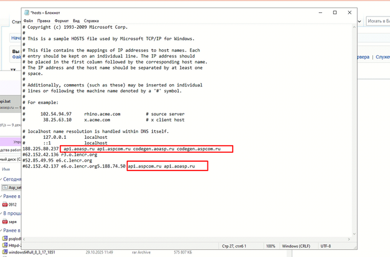Screen dimensions: 390x257
Task: Click the horizontal scrollbar left arrow
Action: click(x=24, y=238)
